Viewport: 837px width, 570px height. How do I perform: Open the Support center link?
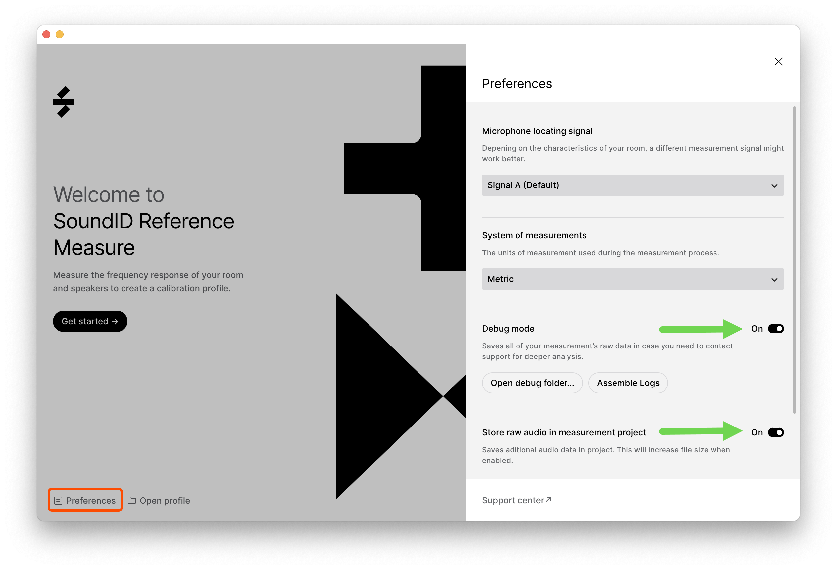(x=516, y=500)
